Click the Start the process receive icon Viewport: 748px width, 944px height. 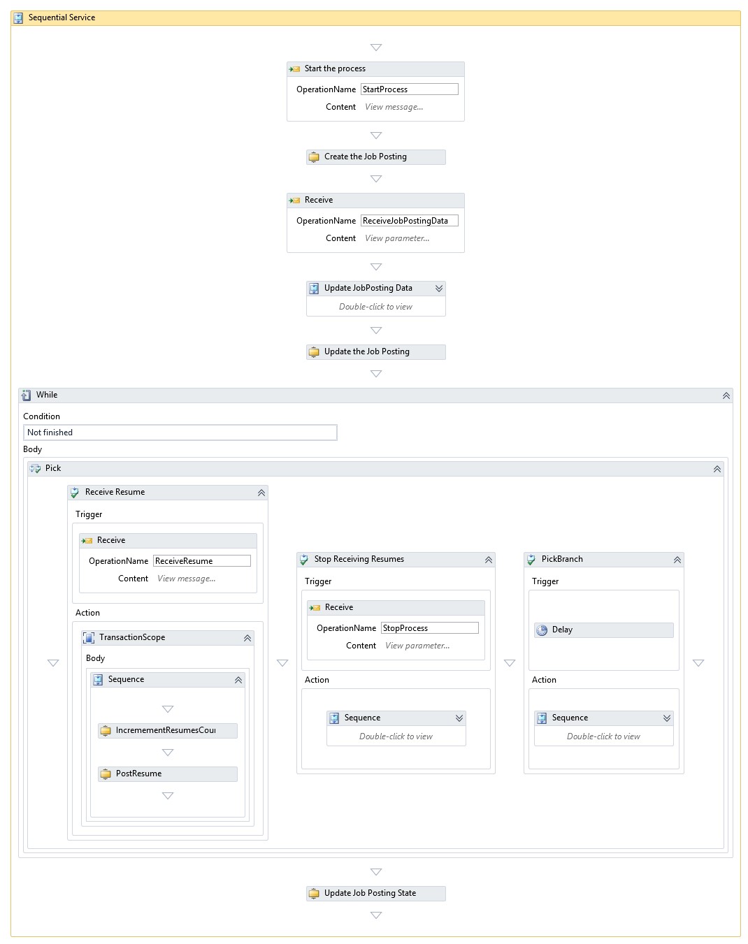(294, 69)
